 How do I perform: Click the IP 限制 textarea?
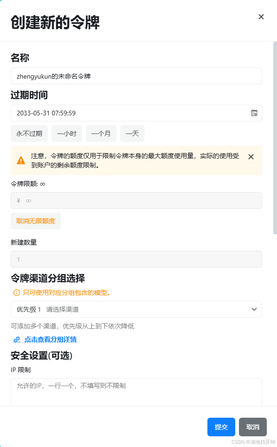pyautogui.click(x=136, y=392)
